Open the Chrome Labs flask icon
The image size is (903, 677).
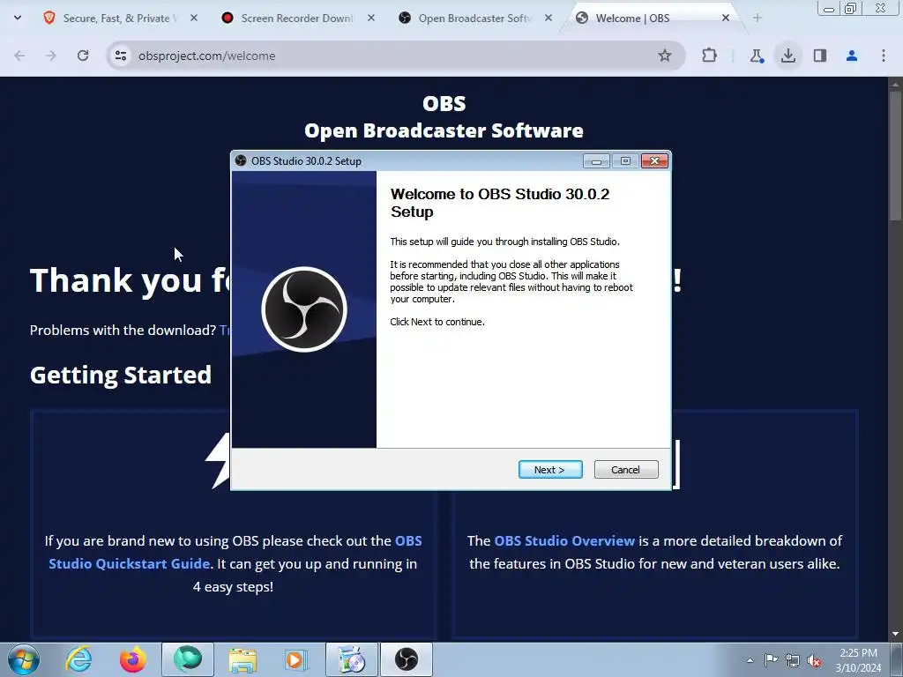(x=757, y=56)
